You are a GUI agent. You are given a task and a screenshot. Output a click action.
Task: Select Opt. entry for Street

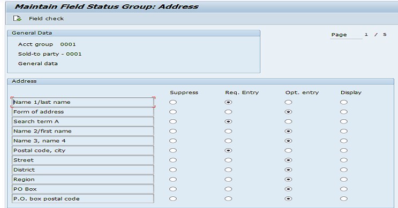(x=288, y=160)
